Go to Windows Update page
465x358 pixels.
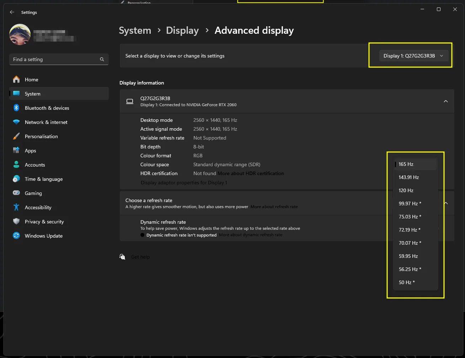(x=59, y=236)
